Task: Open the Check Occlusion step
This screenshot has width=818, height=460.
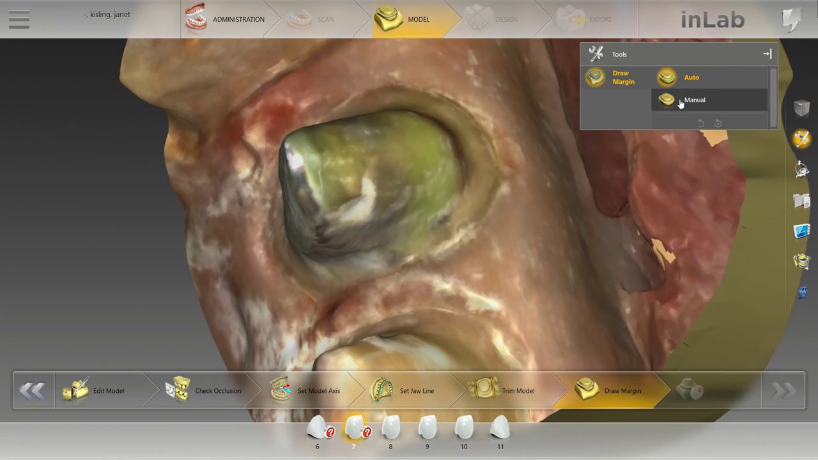Action: (x=203, y=390)
